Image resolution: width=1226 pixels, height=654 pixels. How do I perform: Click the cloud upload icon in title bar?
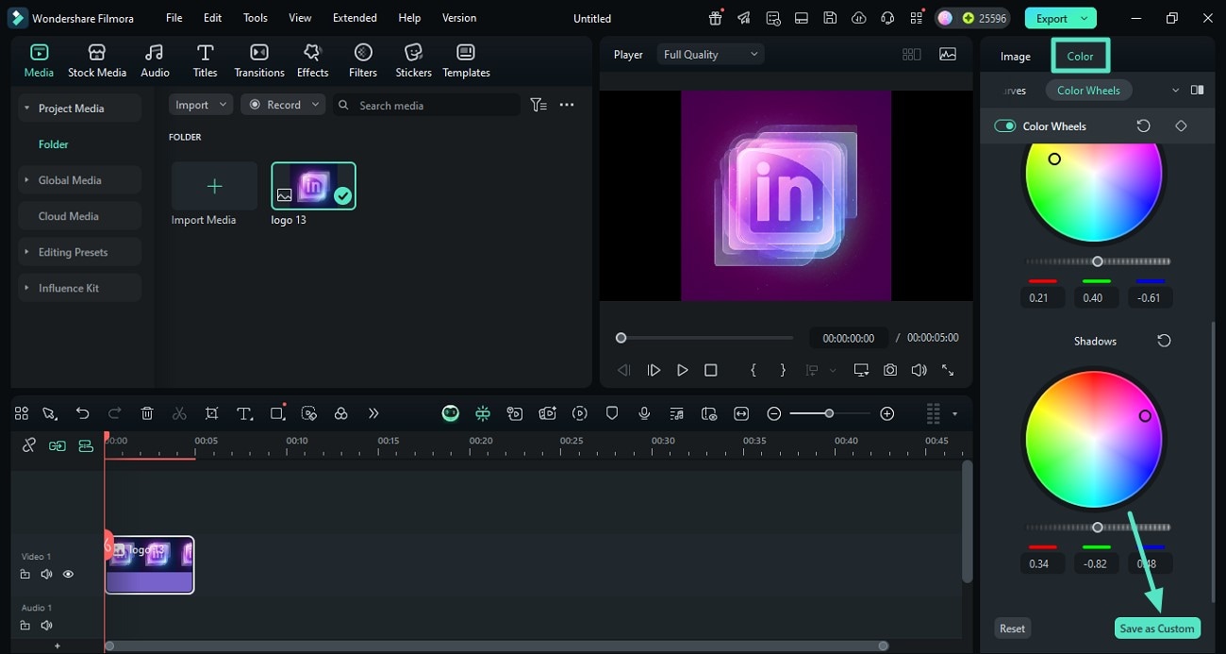[x=858, y=18]
